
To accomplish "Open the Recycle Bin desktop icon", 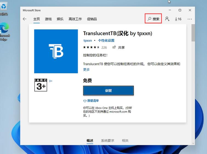I will tap(4, 9).
